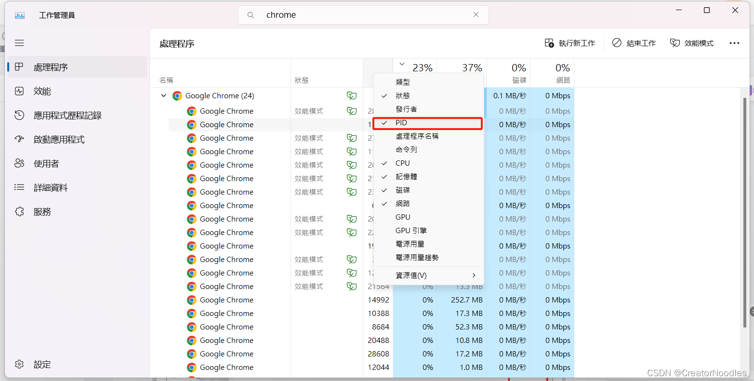The image size is (754, 381).
Task: Click the Processes icon in the sidebar
Action: 19,67
